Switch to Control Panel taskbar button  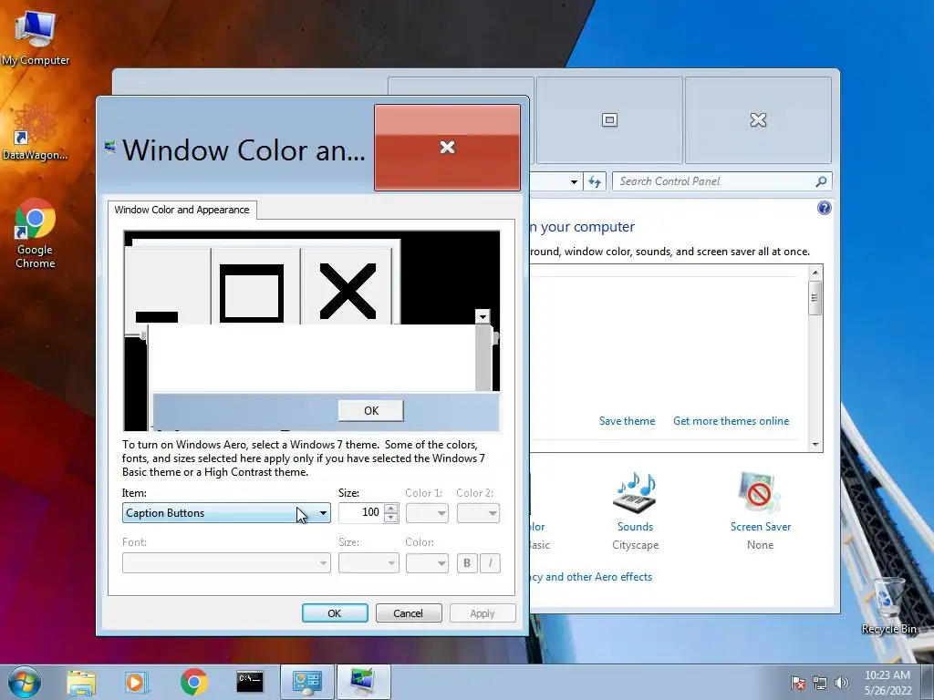(x=306, y=682)
